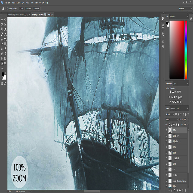Viewport: 193px width, 193px height.
Task: Select the Clone Stamp tool
Action: [x=2, y=39]
